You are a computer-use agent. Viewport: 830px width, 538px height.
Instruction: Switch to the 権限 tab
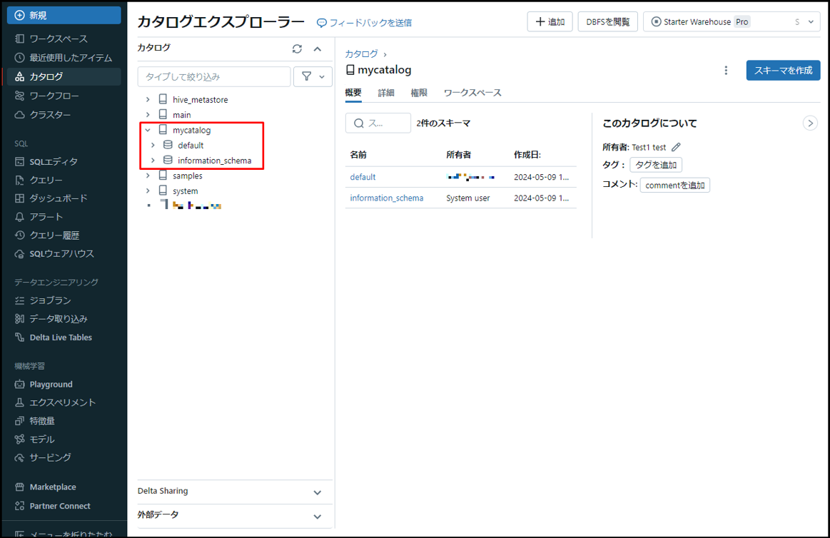click(419, 93)
